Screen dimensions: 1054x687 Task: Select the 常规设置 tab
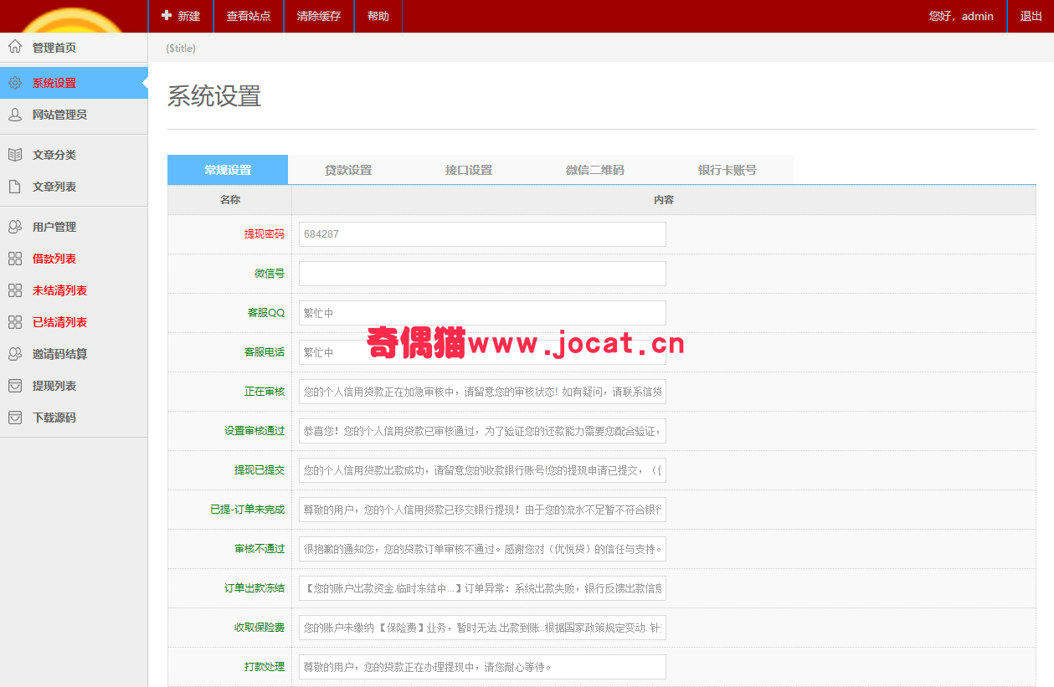[x=228, y=170]
